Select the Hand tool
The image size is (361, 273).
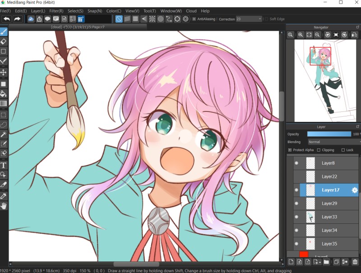tap(4, 206)
